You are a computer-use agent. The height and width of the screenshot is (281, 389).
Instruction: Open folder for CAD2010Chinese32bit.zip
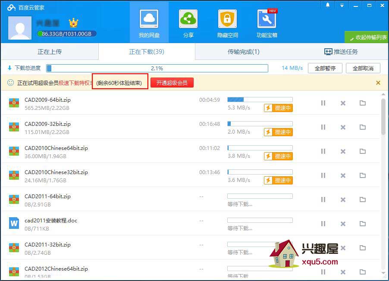tap(363, 175)
